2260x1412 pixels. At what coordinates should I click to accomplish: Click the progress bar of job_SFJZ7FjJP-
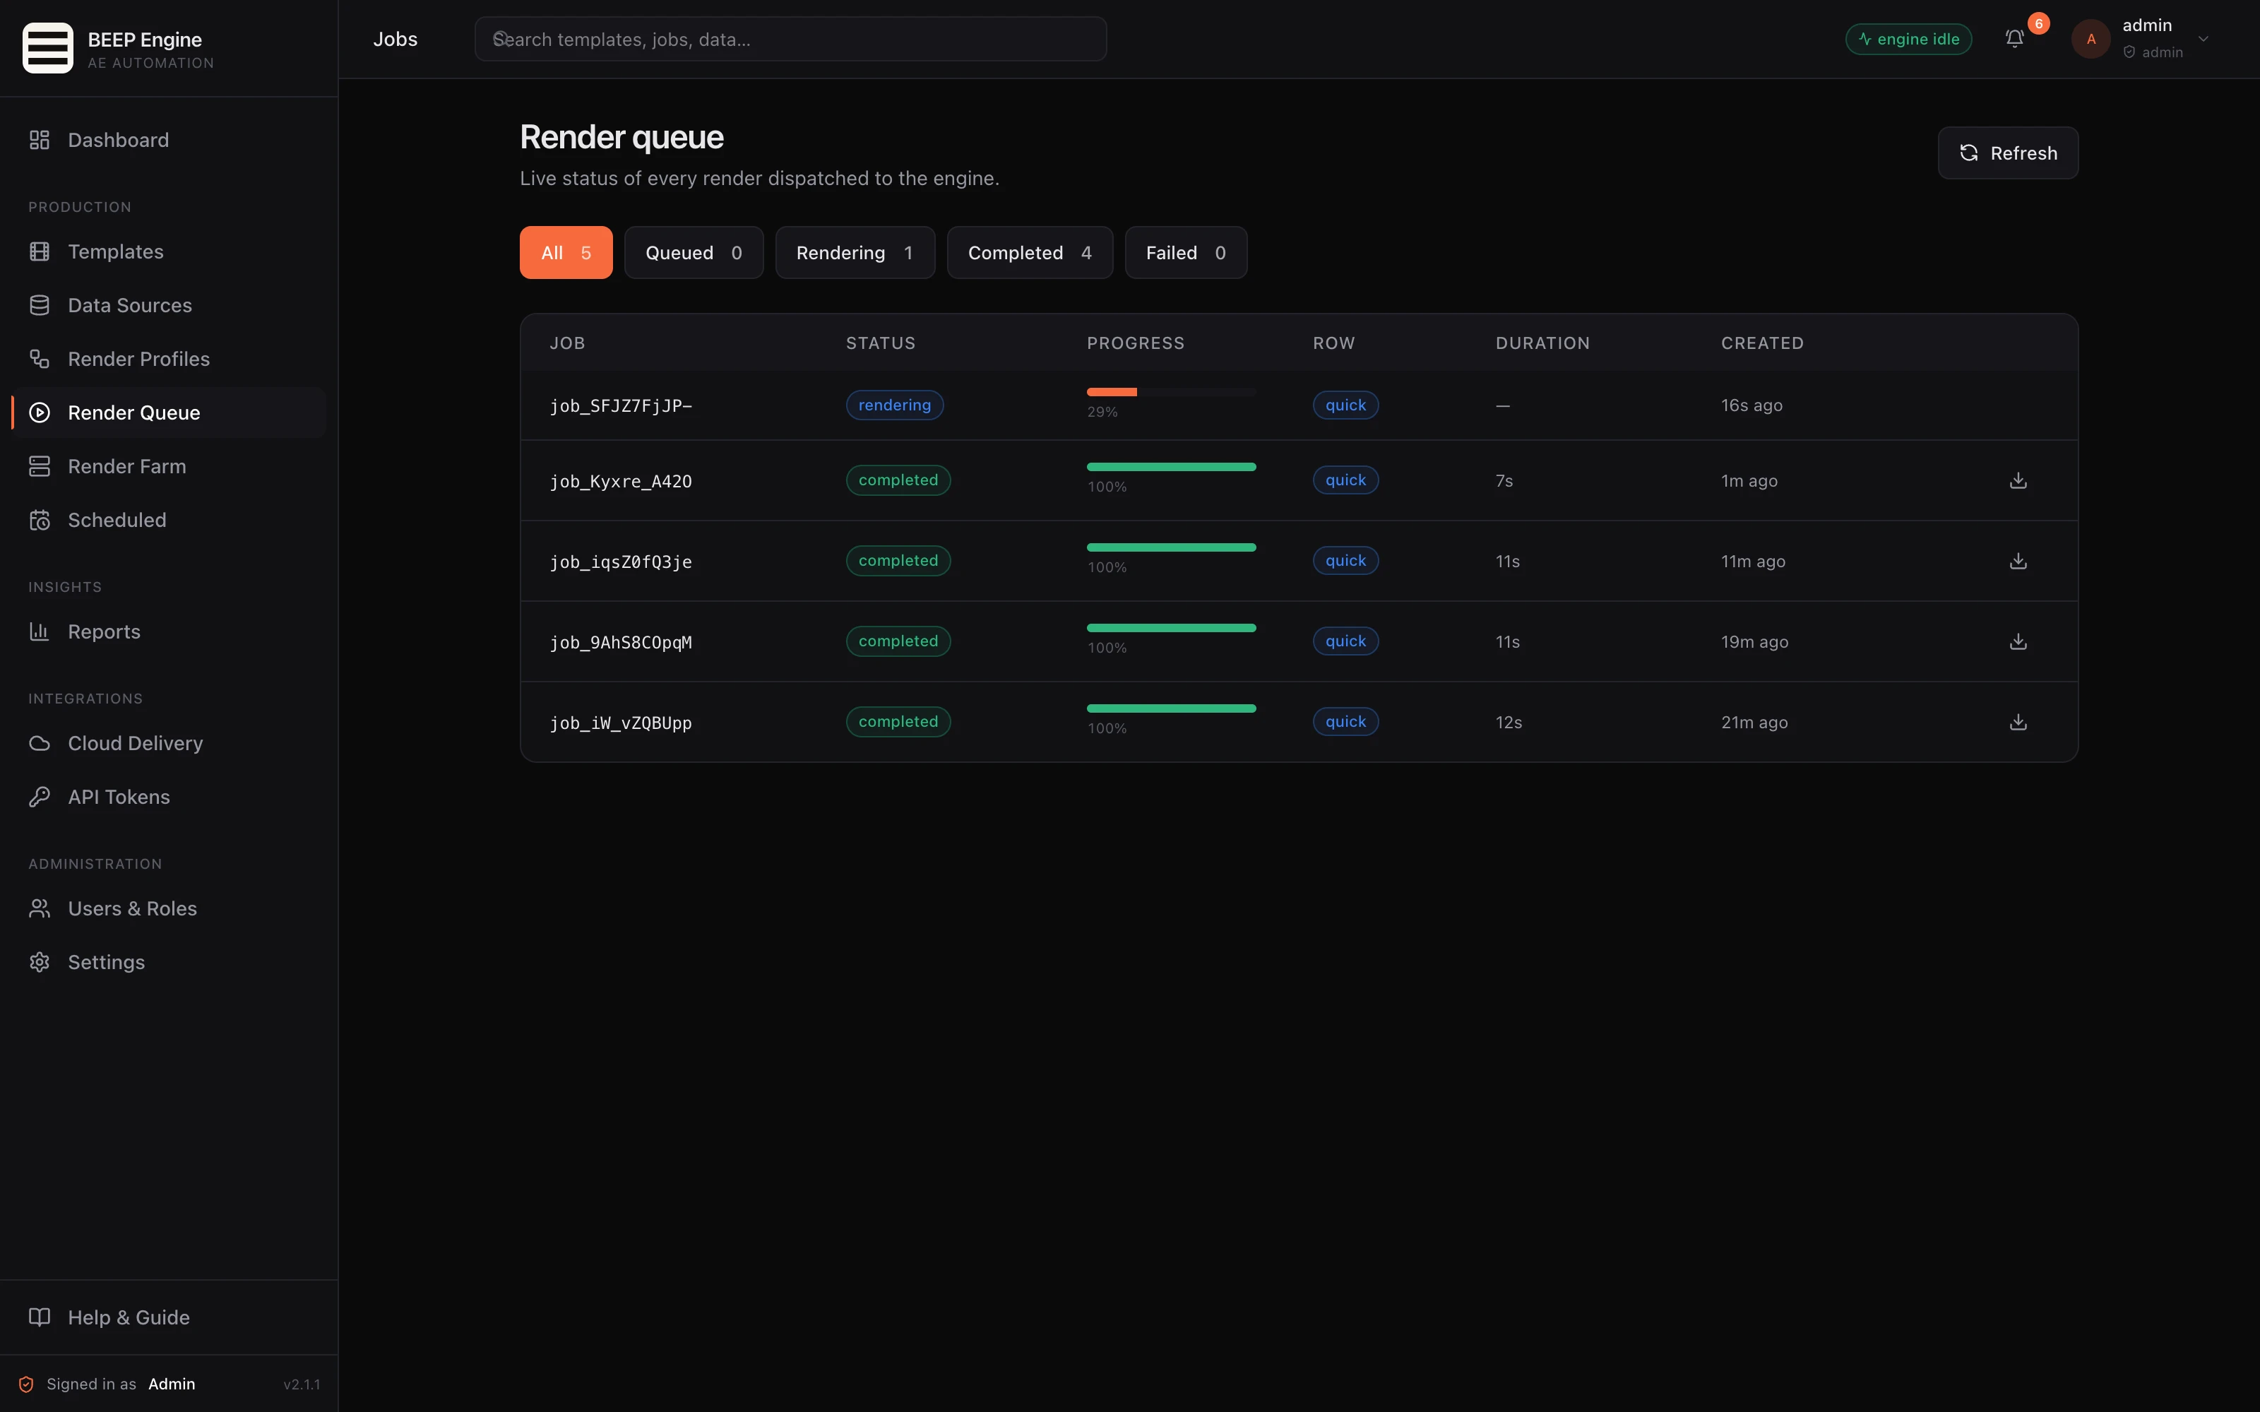tap(1172, 392)
